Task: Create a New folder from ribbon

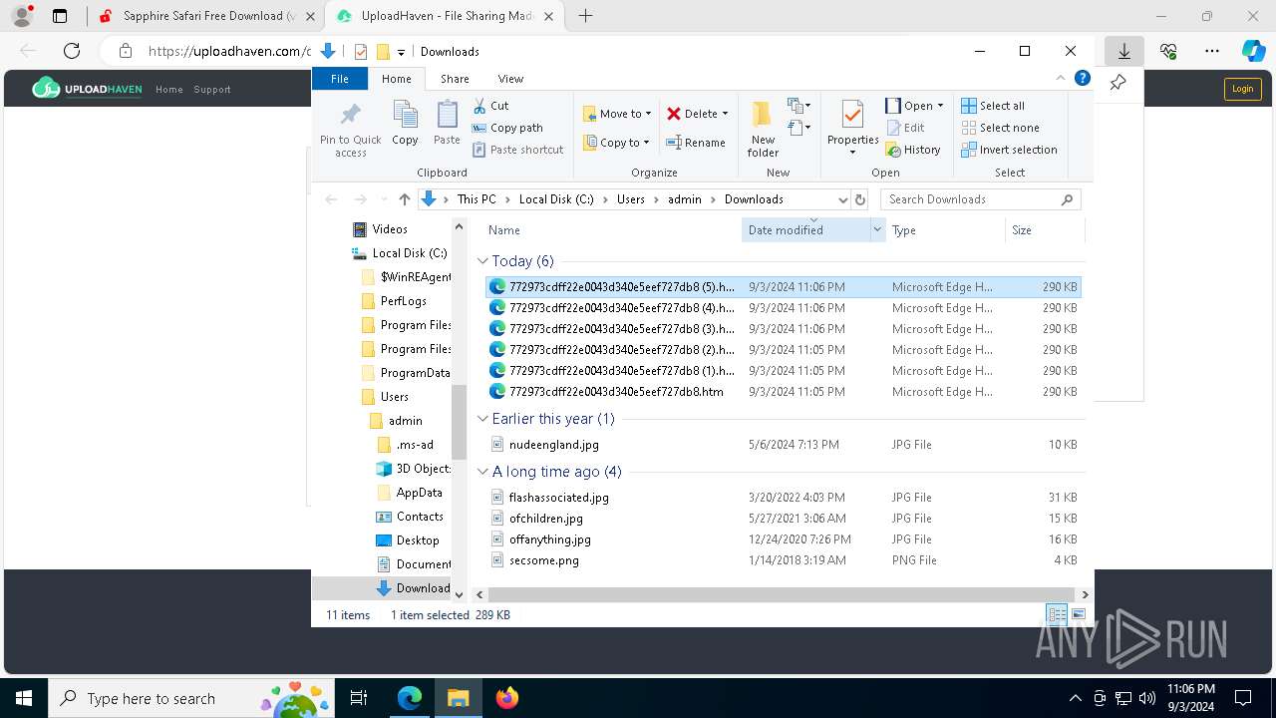Action: point(763,128)
